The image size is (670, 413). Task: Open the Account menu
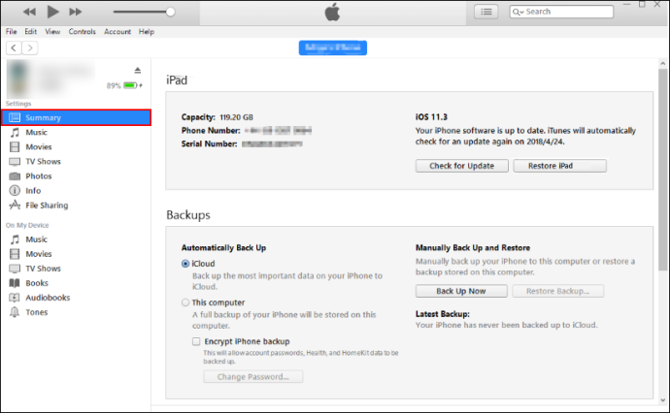pos(117,32)
